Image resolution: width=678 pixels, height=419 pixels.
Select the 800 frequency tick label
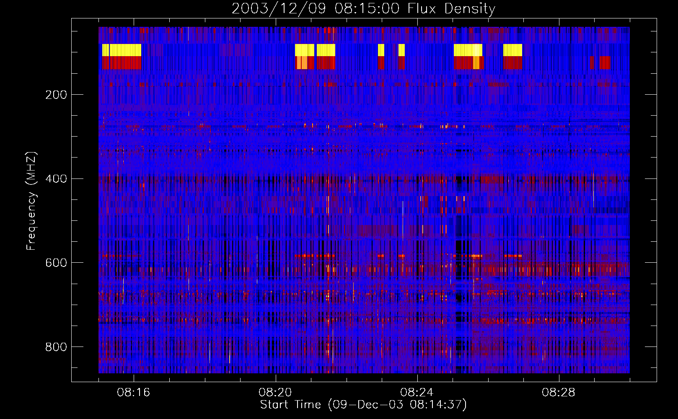[x=56, y=347]
